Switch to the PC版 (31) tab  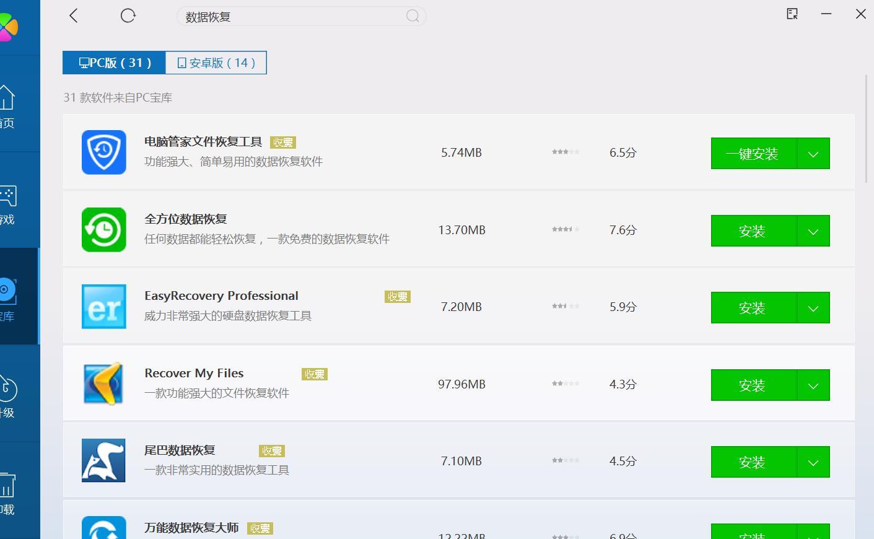(x=114, y=63)
